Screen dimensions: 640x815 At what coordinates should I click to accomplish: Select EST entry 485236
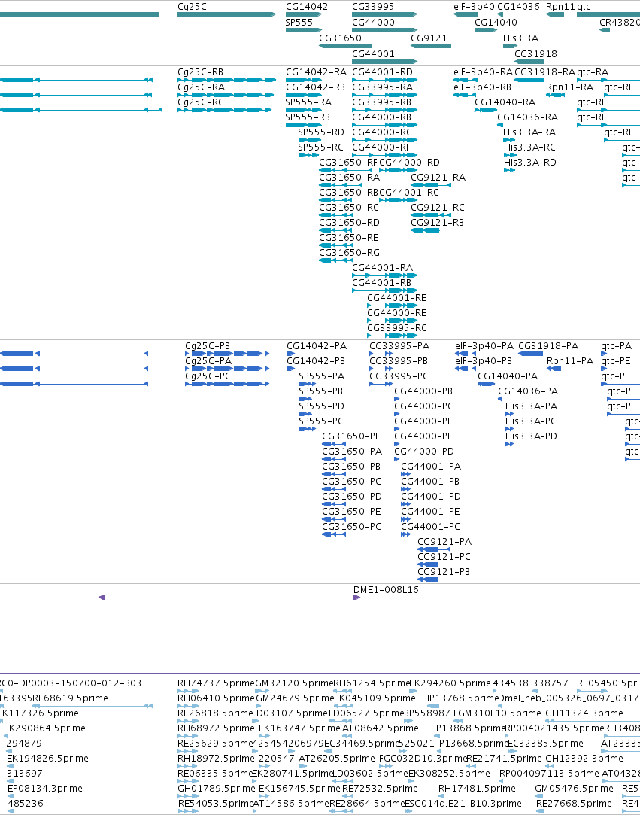point(26,804)
